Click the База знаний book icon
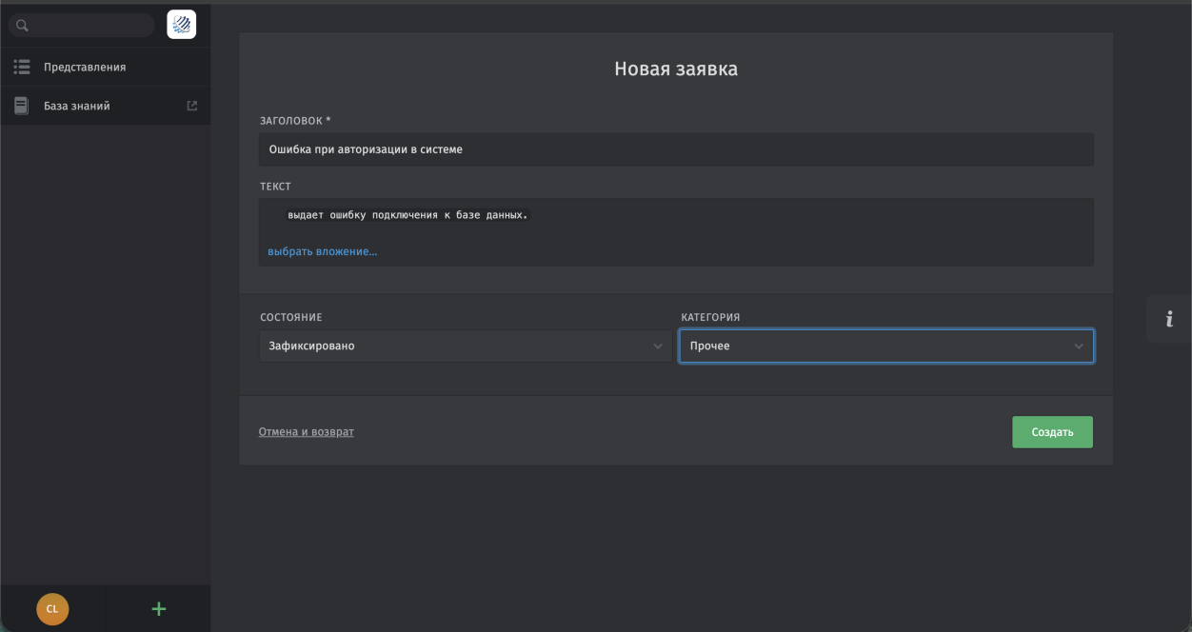Image resolution: width=1192 pixels, height=632 pixels. point(22,107)
